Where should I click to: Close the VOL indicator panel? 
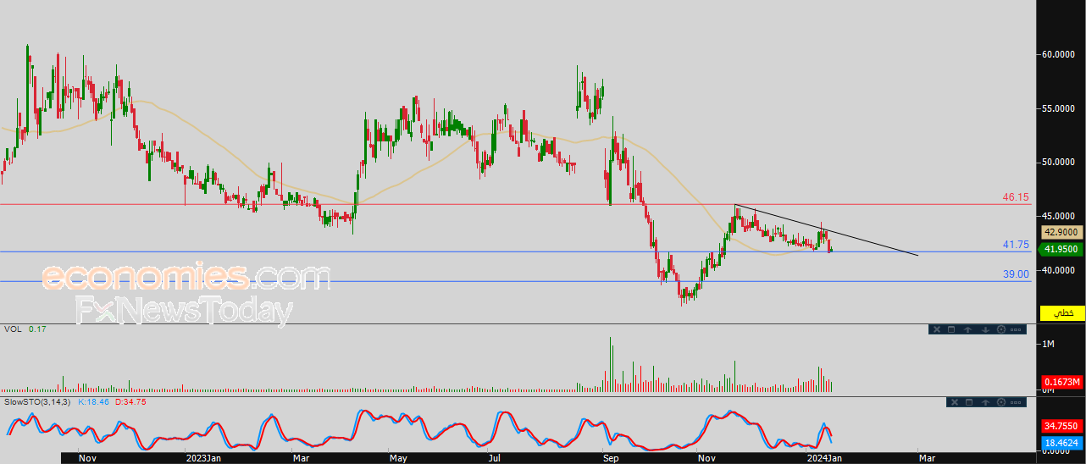(937, 329)
